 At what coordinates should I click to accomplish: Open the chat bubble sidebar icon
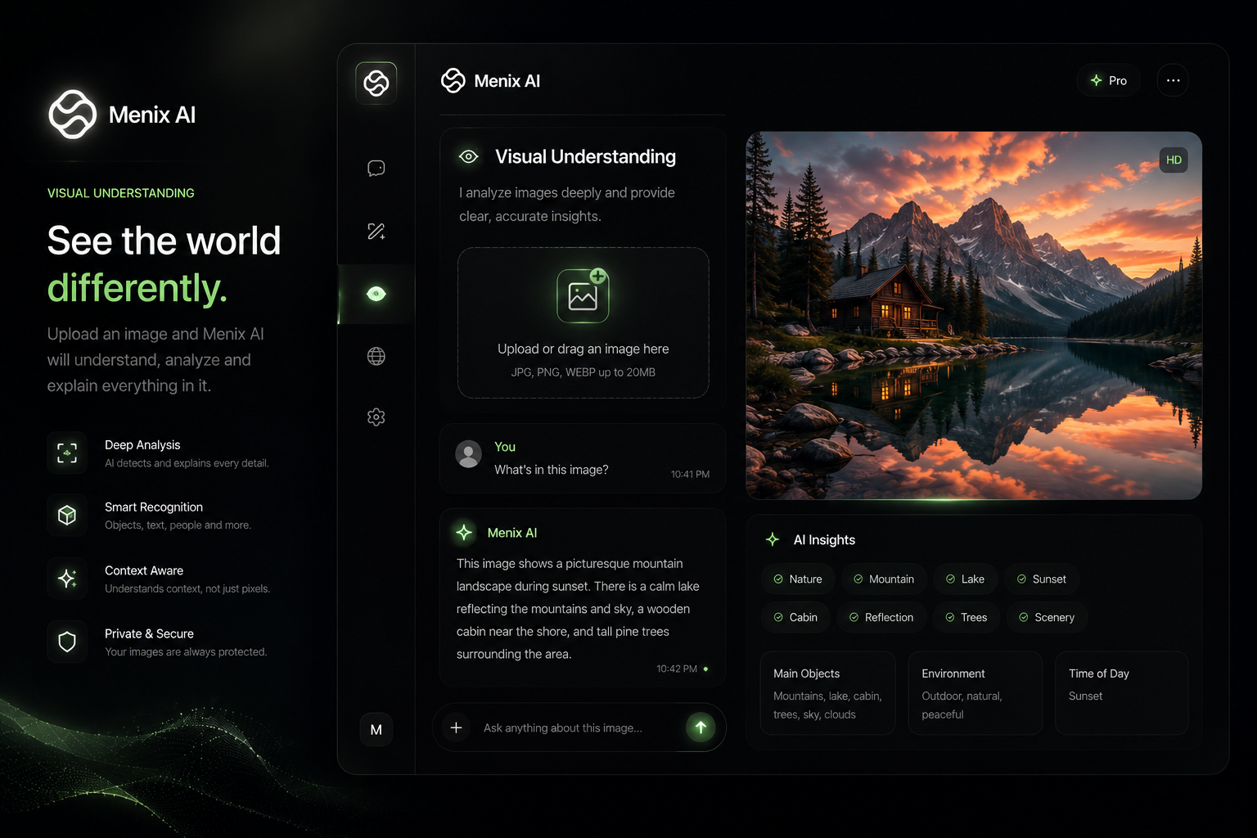376,169
